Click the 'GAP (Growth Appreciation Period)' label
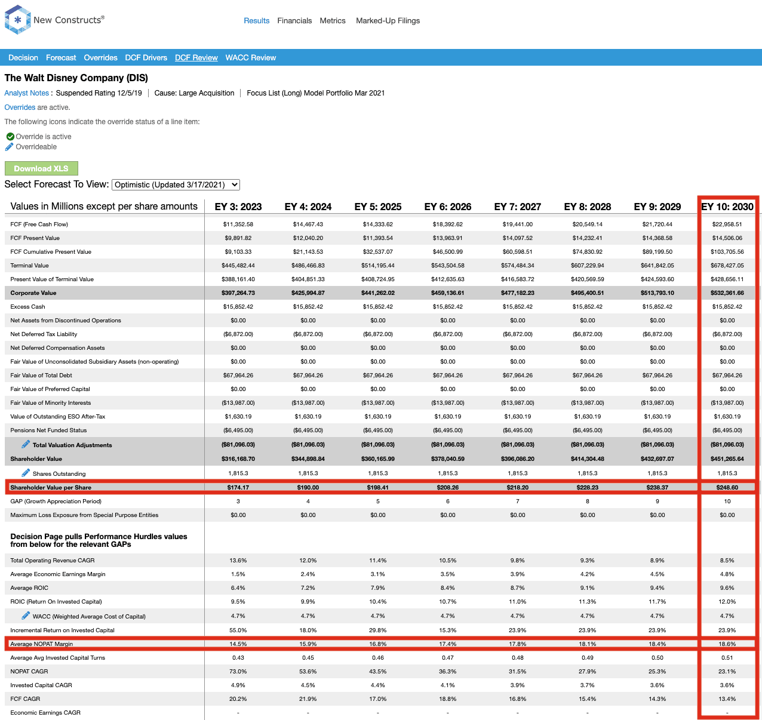 [56, 501]
